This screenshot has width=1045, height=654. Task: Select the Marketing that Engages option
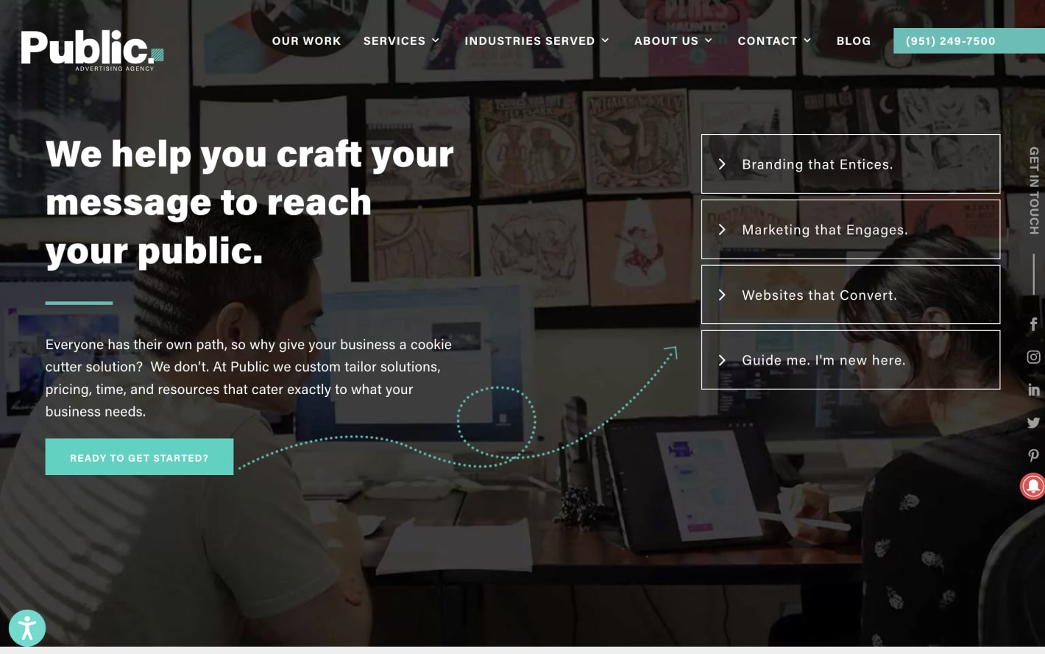(851, 230)
